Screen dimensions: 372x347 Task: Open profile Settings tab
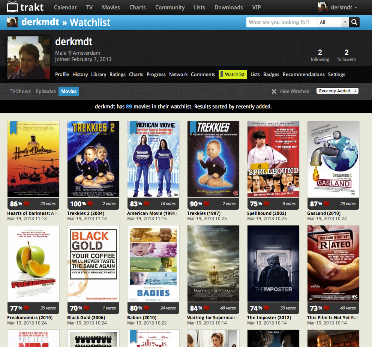coord(336,75)
